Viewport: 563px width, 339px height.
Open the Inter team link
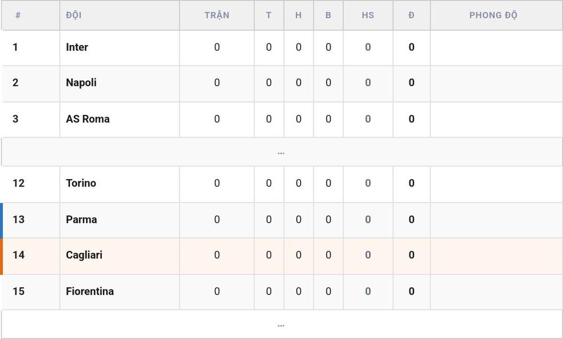(x=77, y=47)
